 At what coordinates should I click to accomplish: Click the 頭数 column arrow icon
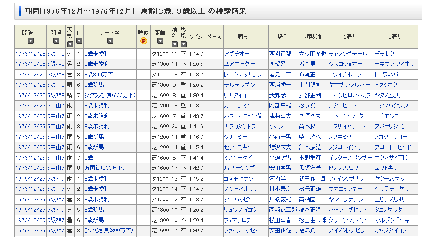point(174,44)
